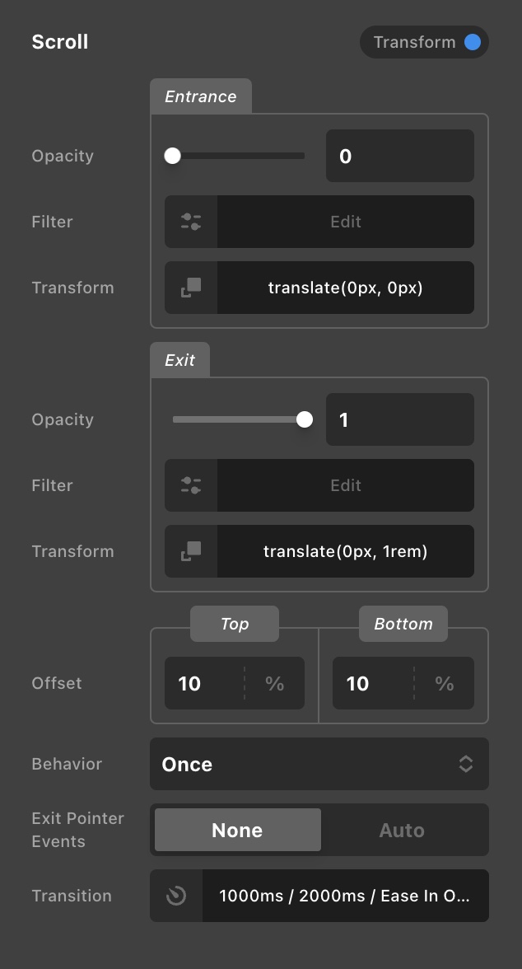Image resolution: width=522 pixels, height=969 pixels.
Task: Open the Behavior dropdown showing Once
Action: point(319,764)
